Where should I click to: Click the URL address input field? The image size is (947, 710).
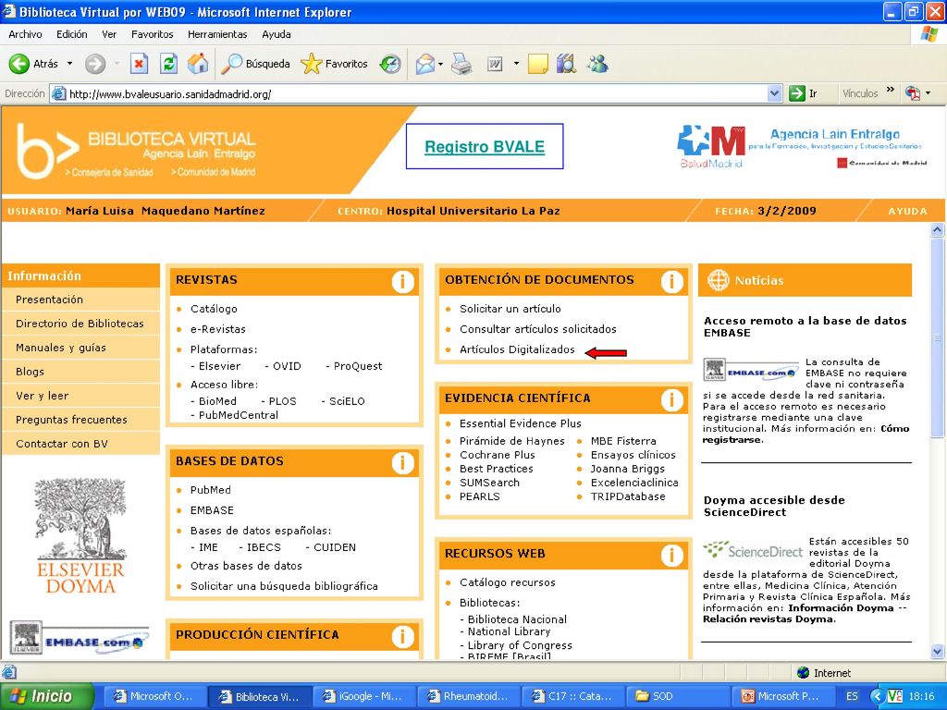pos(411,93)
